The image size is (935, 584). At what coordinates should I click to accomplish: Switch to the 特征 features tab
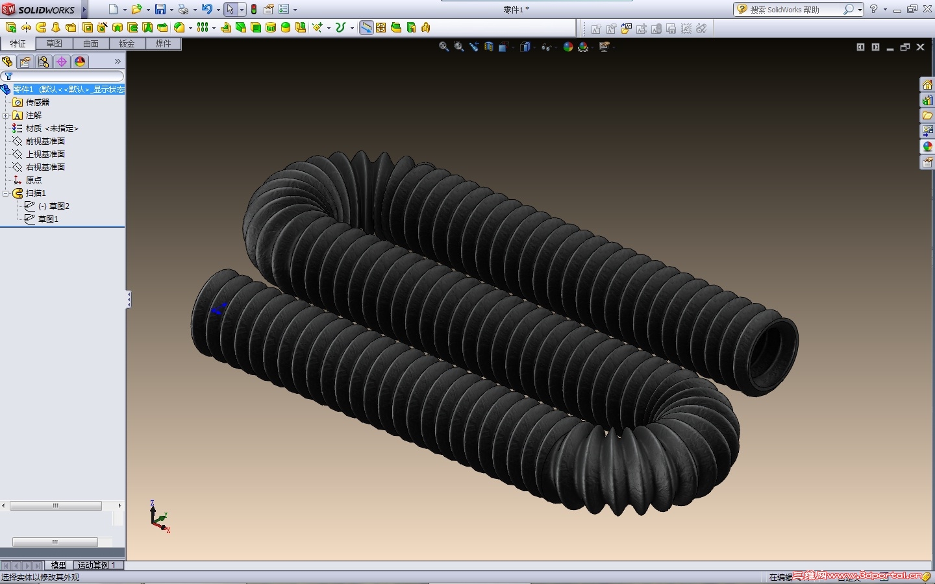(18, 43)
